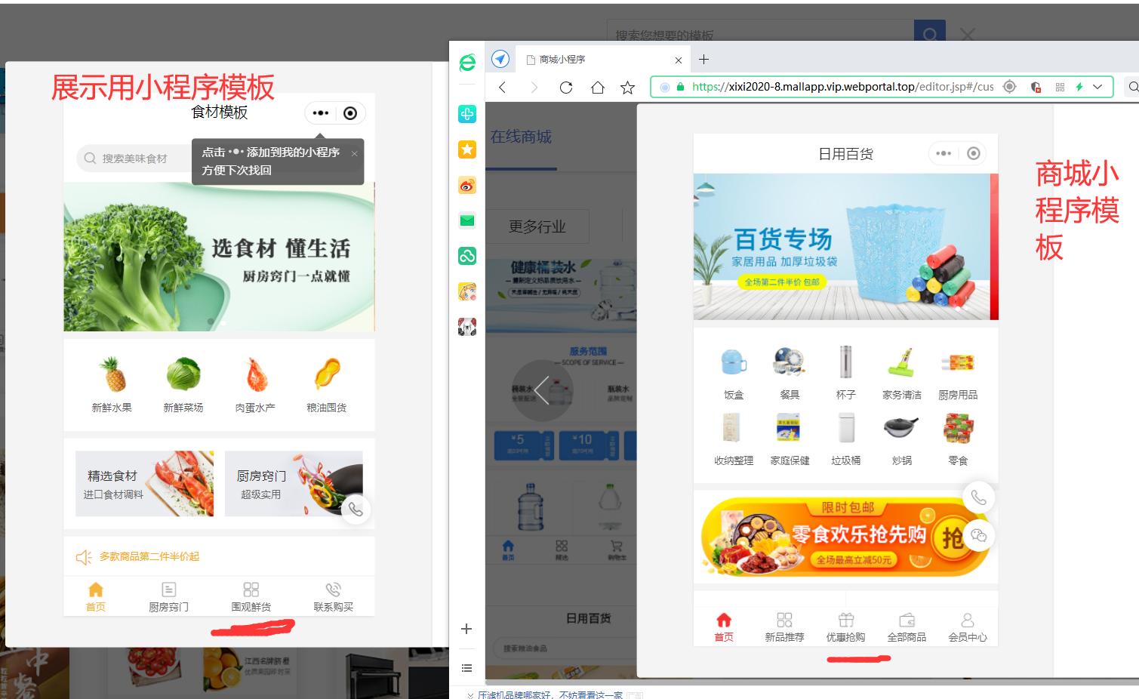
Task: Enable speed mode via the green lightning icon
Action: 1079,87
